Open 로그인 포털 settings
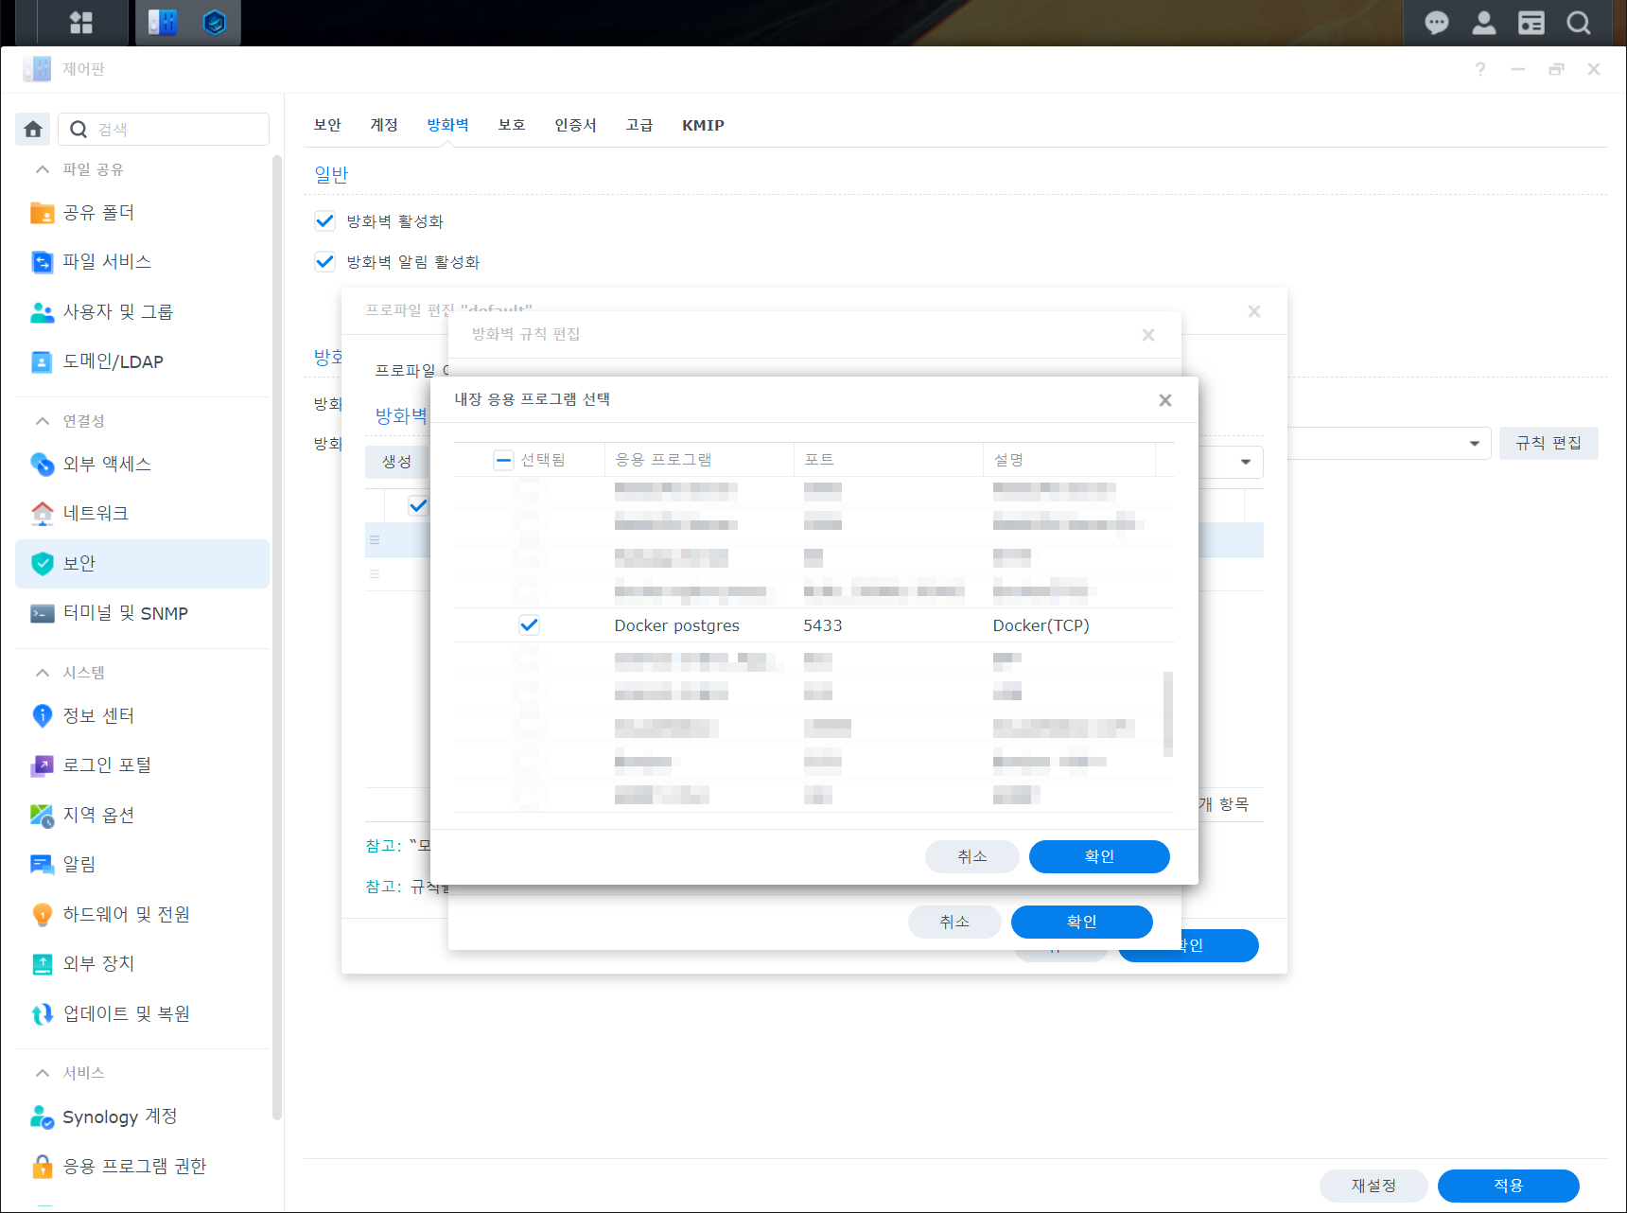Viewport: 1627px width, 1213px height. [142, 765]
